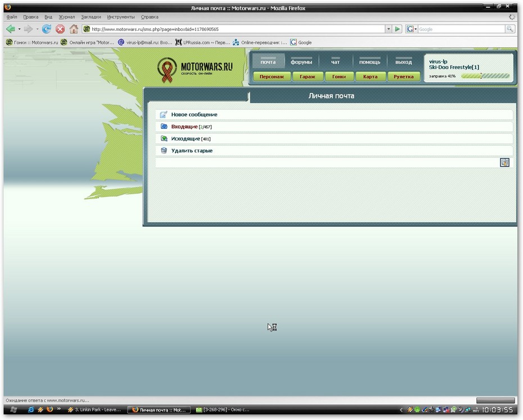Open the Закладки menu
This screenshot has width=523, height=420.
tap(91, 17)
